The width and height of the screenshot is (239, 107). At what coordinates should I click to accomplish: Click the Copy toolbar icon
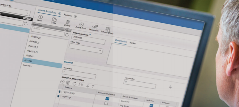[x=54, y=20]
